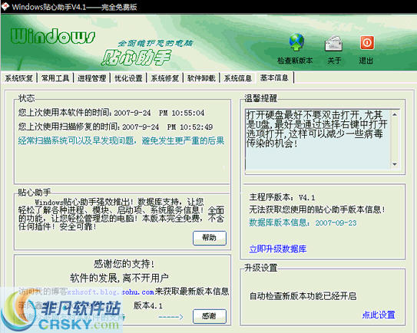Click the 温馨提醒 scrollbar down arrow

[x=395, y=164]
